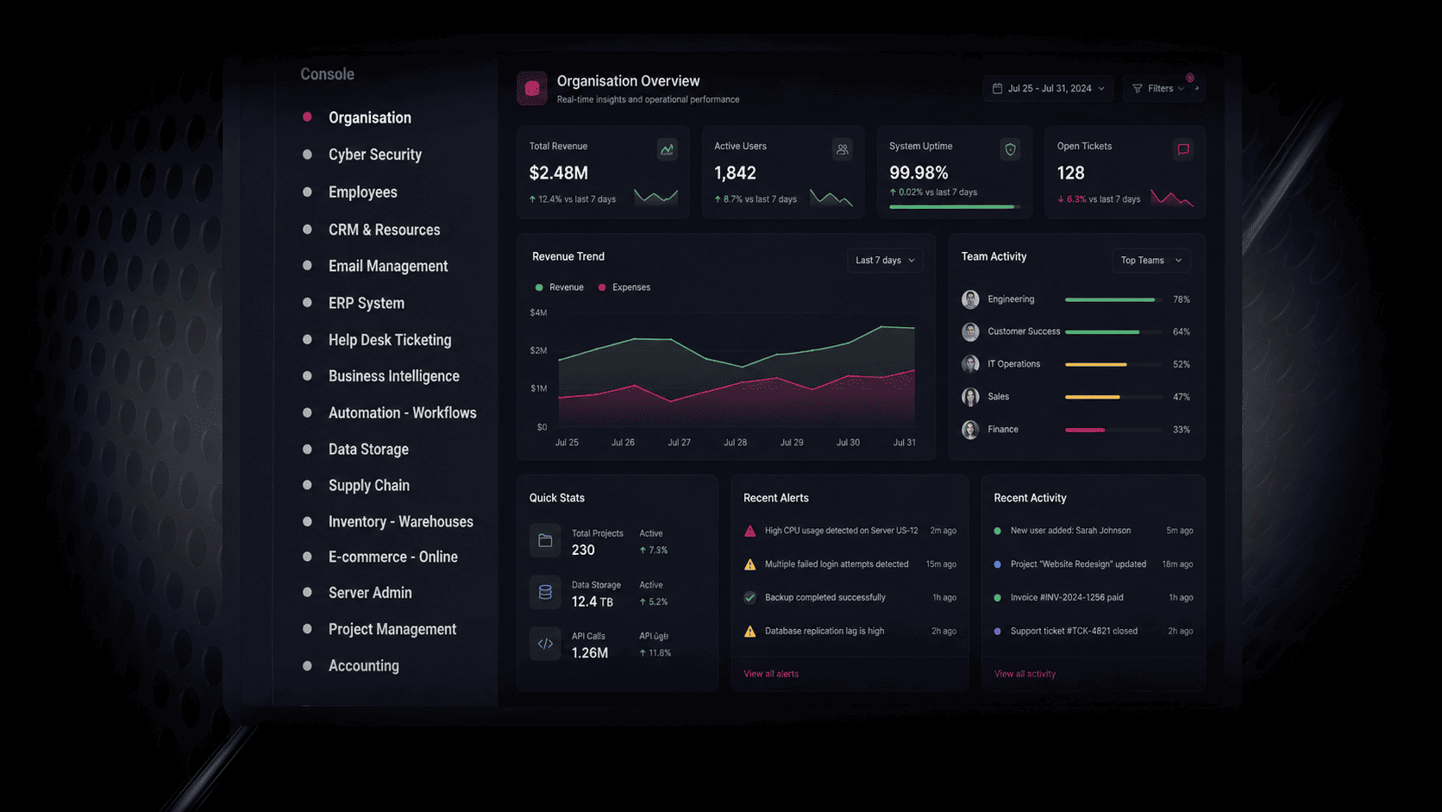Open the Top Teams dropdown

1150,261
